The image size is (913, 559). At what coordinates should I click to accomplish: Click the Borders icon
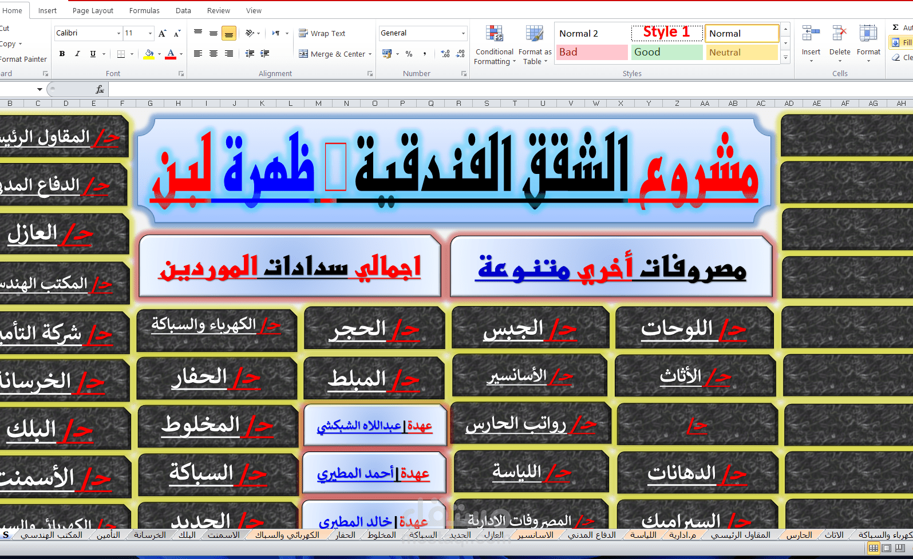pos(121,54)
